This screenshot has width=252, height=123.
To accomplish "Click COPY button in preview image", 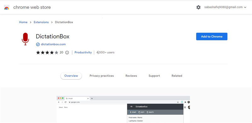I will pos(141,112).
